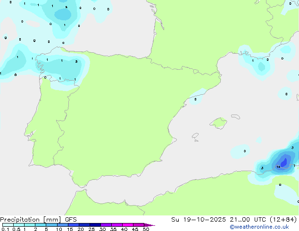
Task: Select legend swatch between 45 and 50
Action: coord(139,225)
